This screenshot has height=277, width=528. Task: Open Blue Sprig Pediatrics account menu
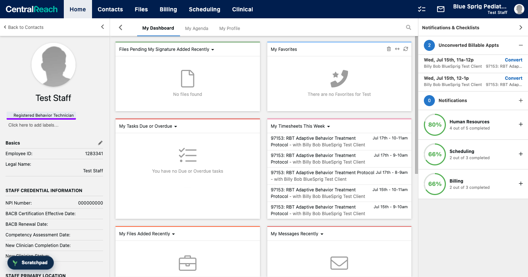[480, 9]
